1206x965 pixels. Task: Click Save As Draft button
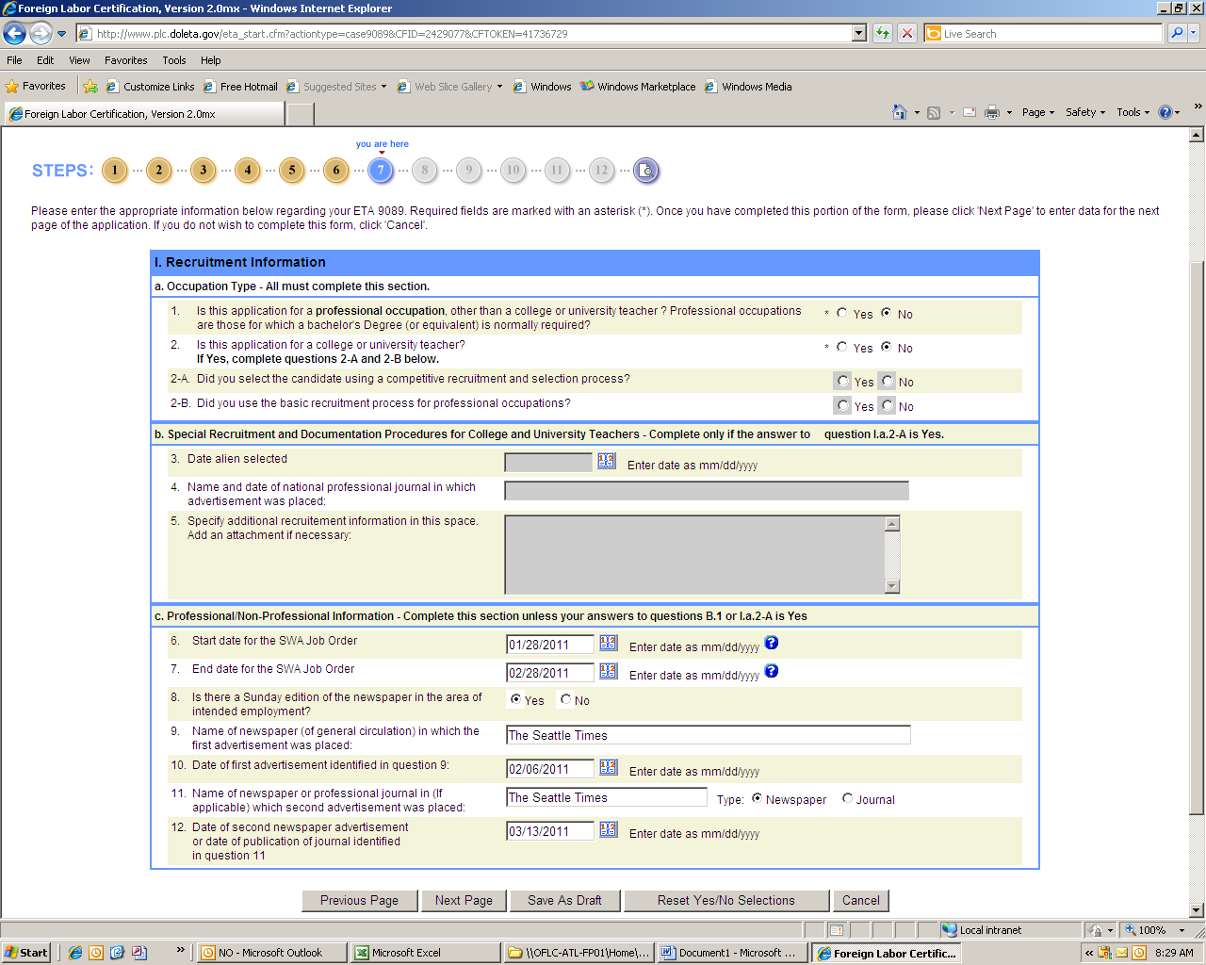click(564, 901)
